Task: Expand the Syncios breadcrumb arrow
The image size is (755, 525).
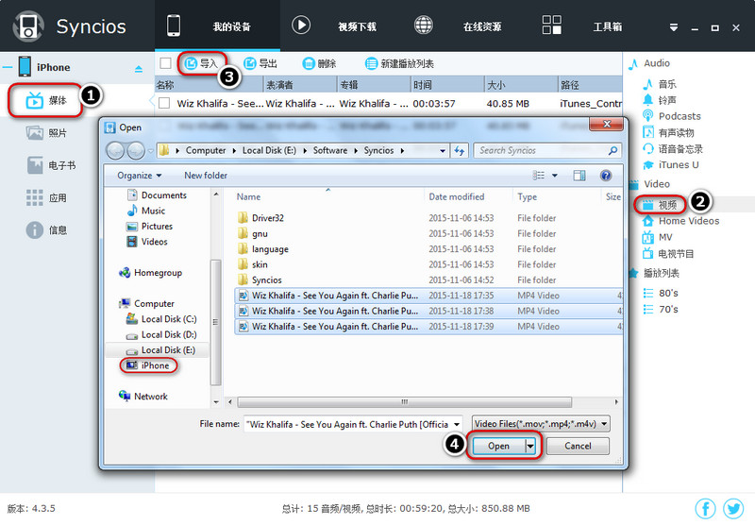Action: pyautogui.click(x=402, y=151)
